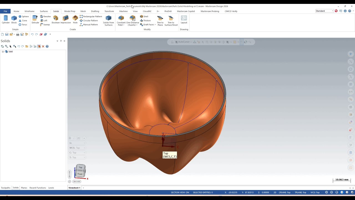Toggle 2D/3D mode in status bar
Viewport: 355px width, 200px height.
click(275, 192)
